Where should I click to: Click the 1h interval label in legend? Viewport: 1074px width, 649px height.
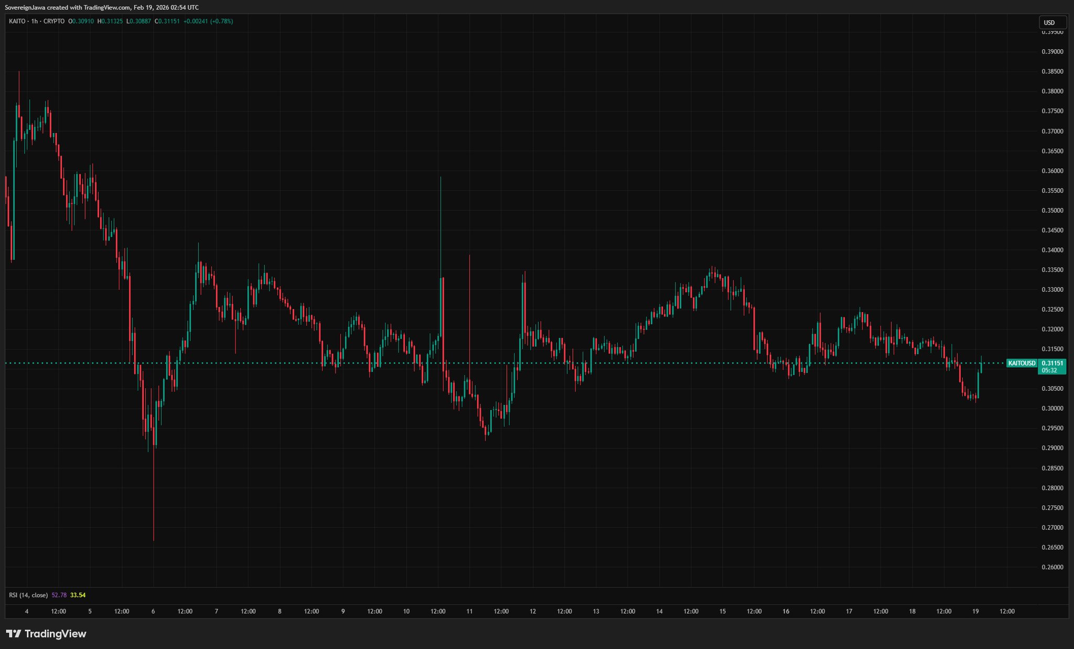point(35,21)
